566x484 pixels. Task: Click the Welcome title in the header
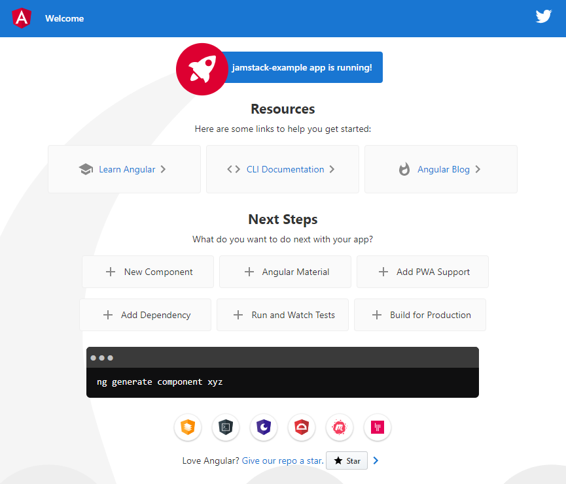click(64, 18)
